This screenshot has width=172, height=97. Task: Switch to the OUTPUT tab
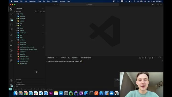click(63, 58)
